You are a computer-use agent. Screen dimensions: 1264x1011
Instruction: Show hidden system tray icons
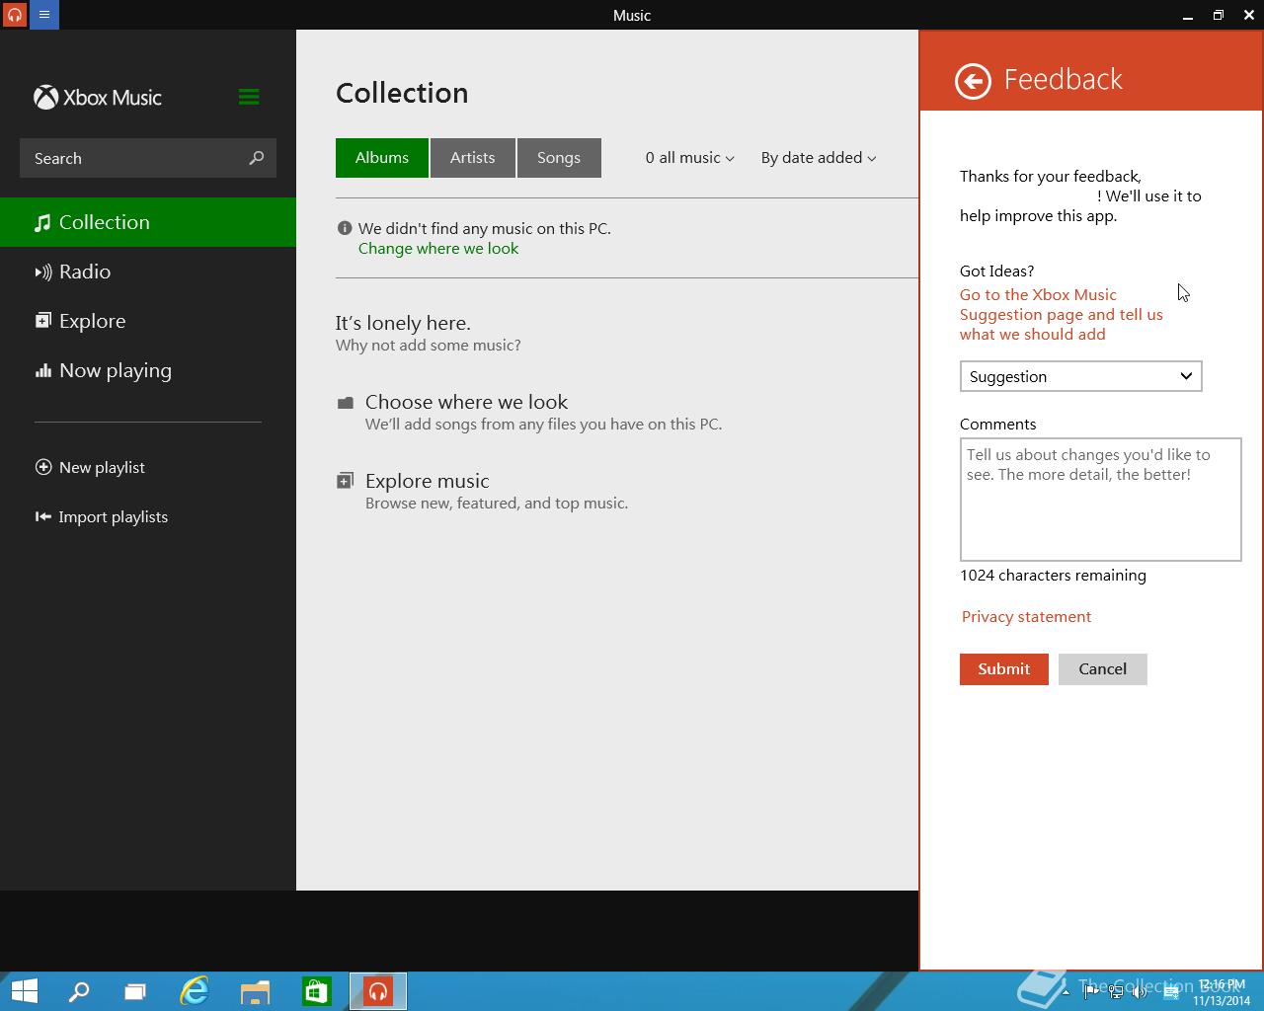pyautogui.click(x=1066, y=992)
